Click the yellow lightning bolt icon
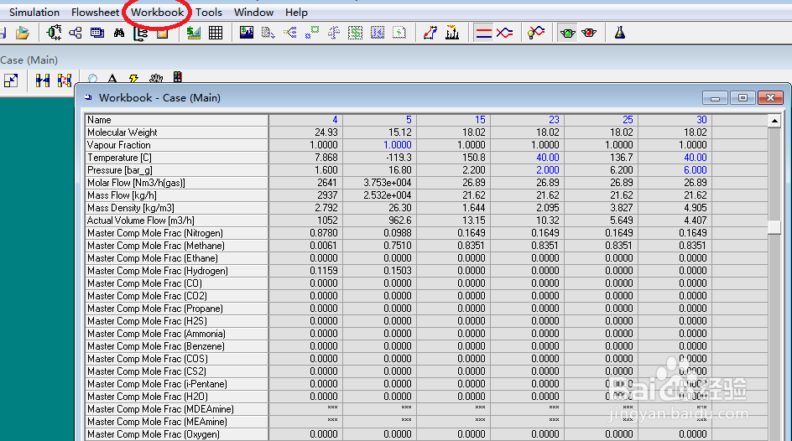The width and height of the screenshot is (792, 441). 133,78
